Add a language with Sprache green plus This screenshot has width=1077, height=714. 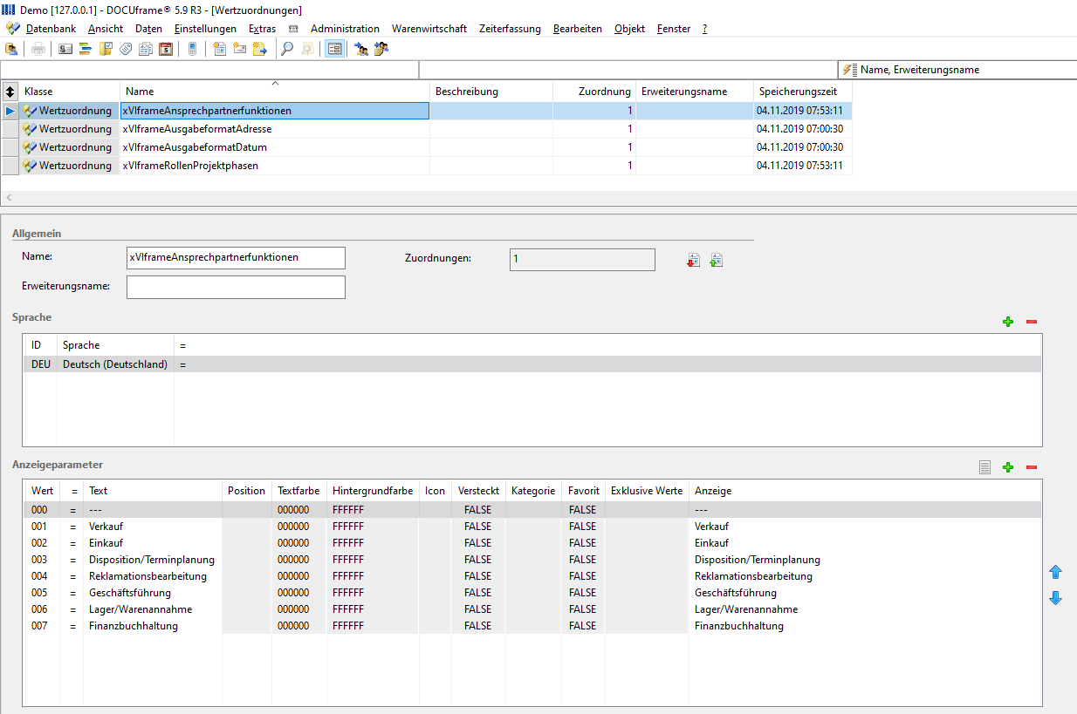[1008, 322]
